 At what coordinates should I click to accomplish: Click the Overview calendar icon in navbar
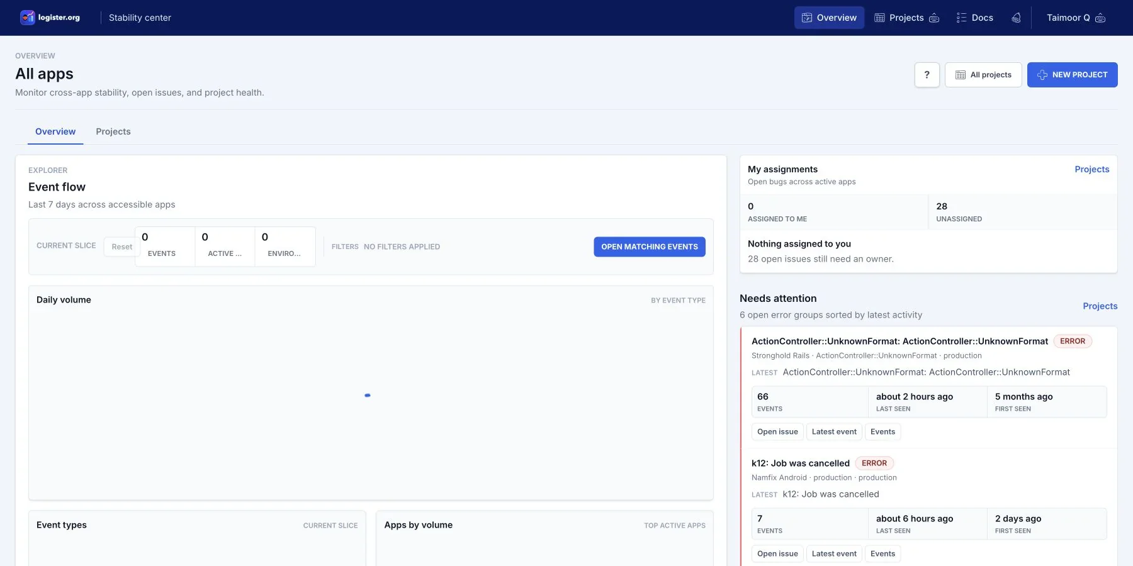click(806, 18)
